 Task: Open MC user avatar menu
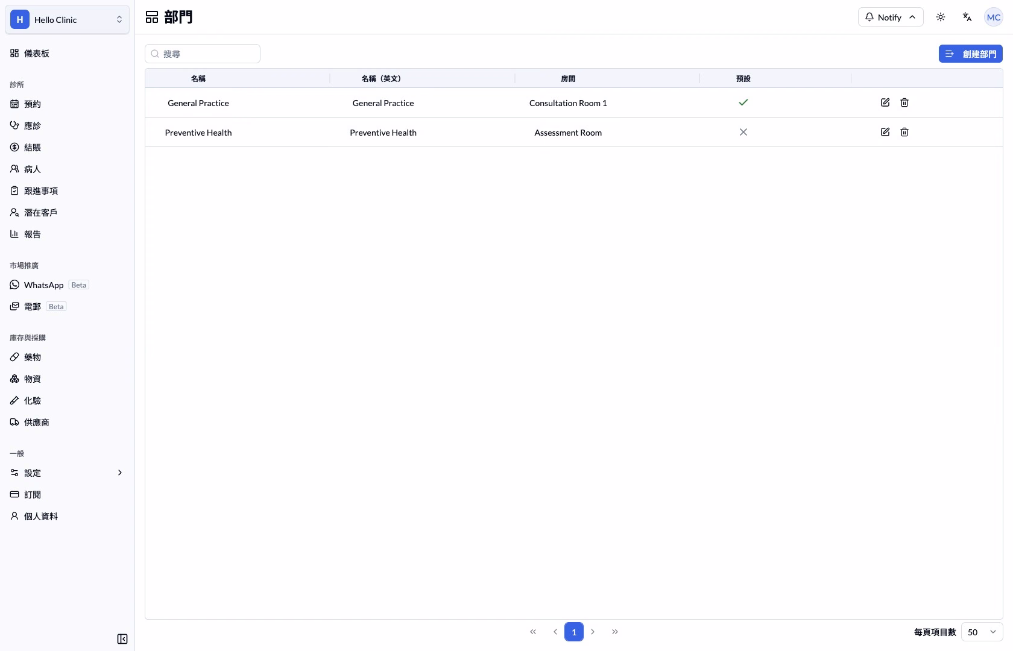point(994,17)
